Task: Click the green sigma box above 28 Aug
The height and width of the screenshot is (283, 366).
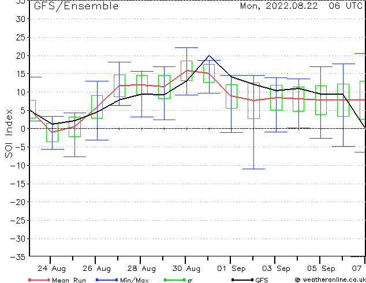Action: [142, 85]
